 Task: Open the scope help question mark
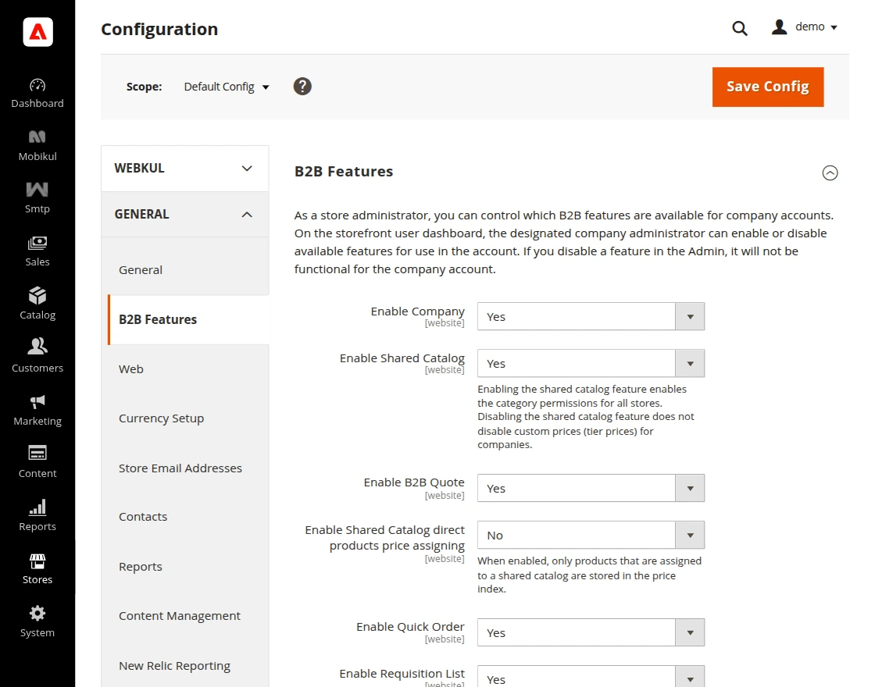302,87
